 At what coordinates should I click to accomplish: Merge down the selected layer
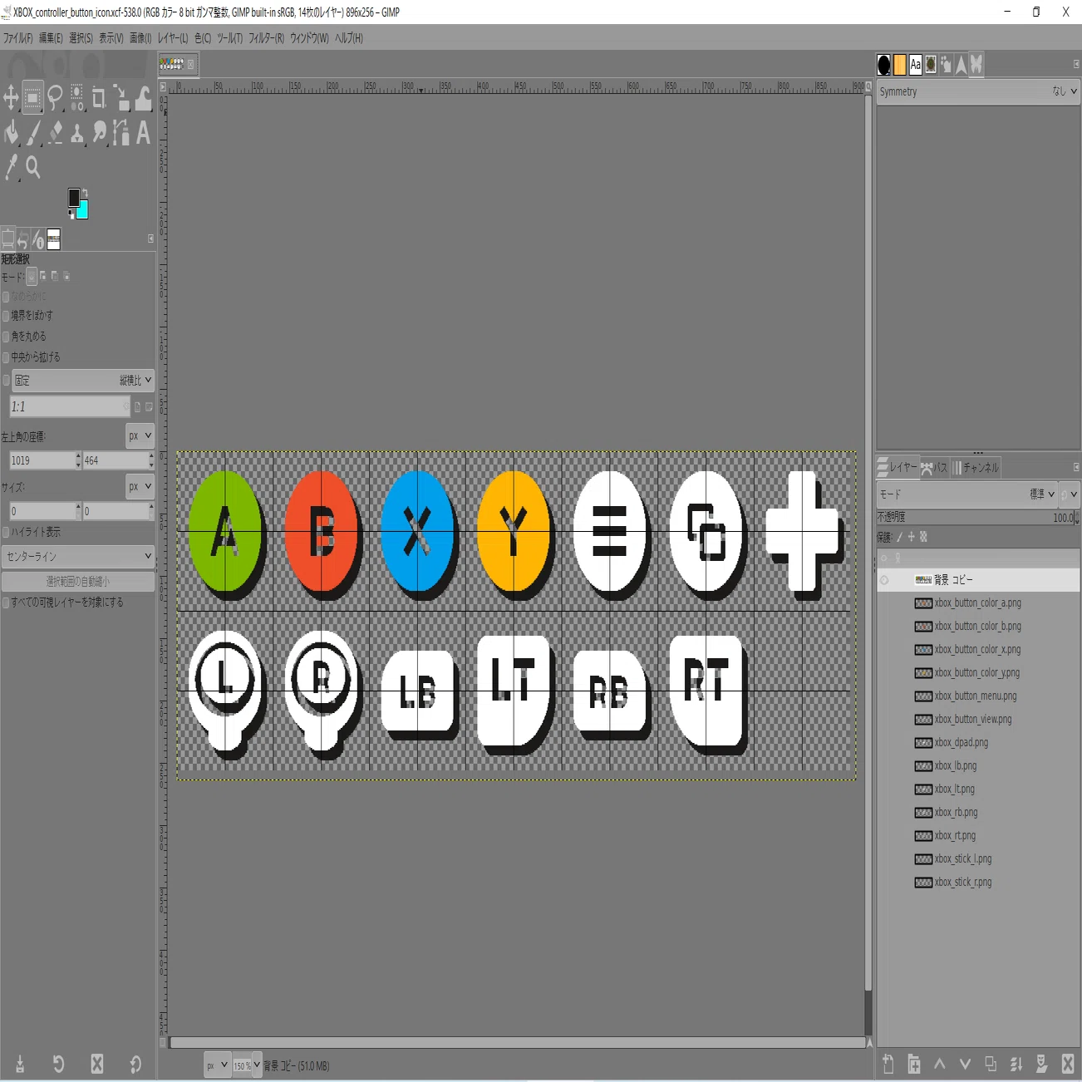[x=1016, y=1064]
